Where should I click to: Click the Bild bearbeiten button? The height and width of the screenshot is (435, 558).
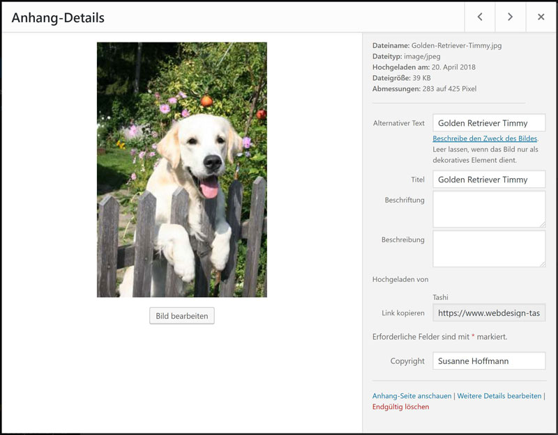coord(182,316)
